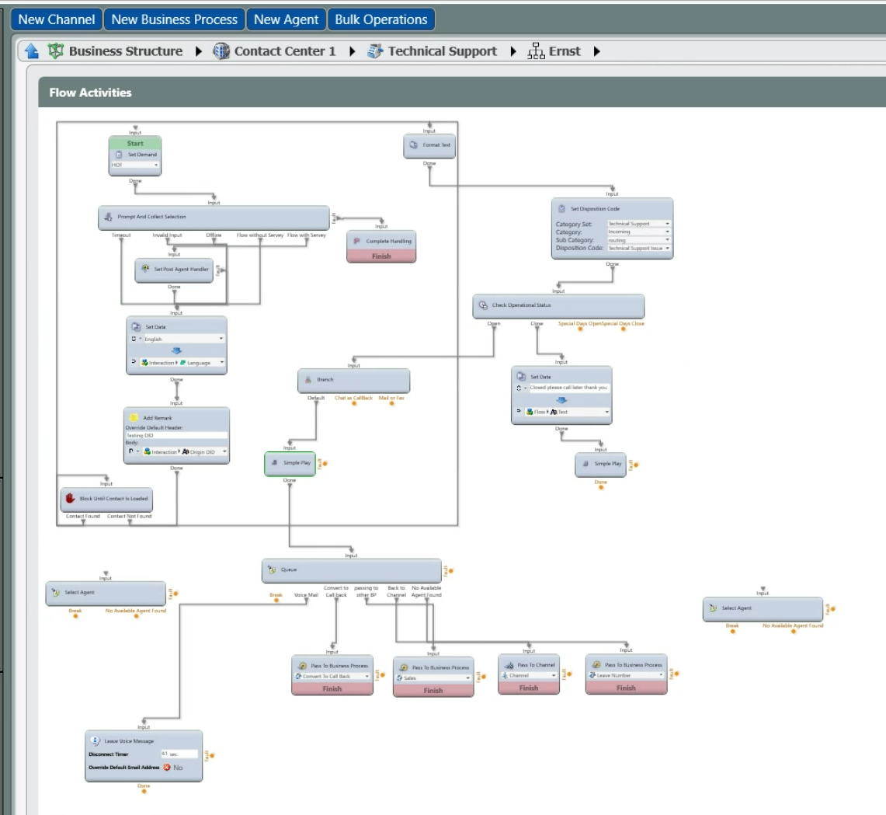This screenshot has height=815, width=886.
Task: Open the Disposition Code dropdown
Action: (x=638, y=248)
